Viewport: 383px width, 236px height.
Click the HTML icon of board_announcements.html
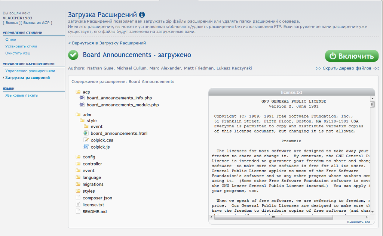86,133
